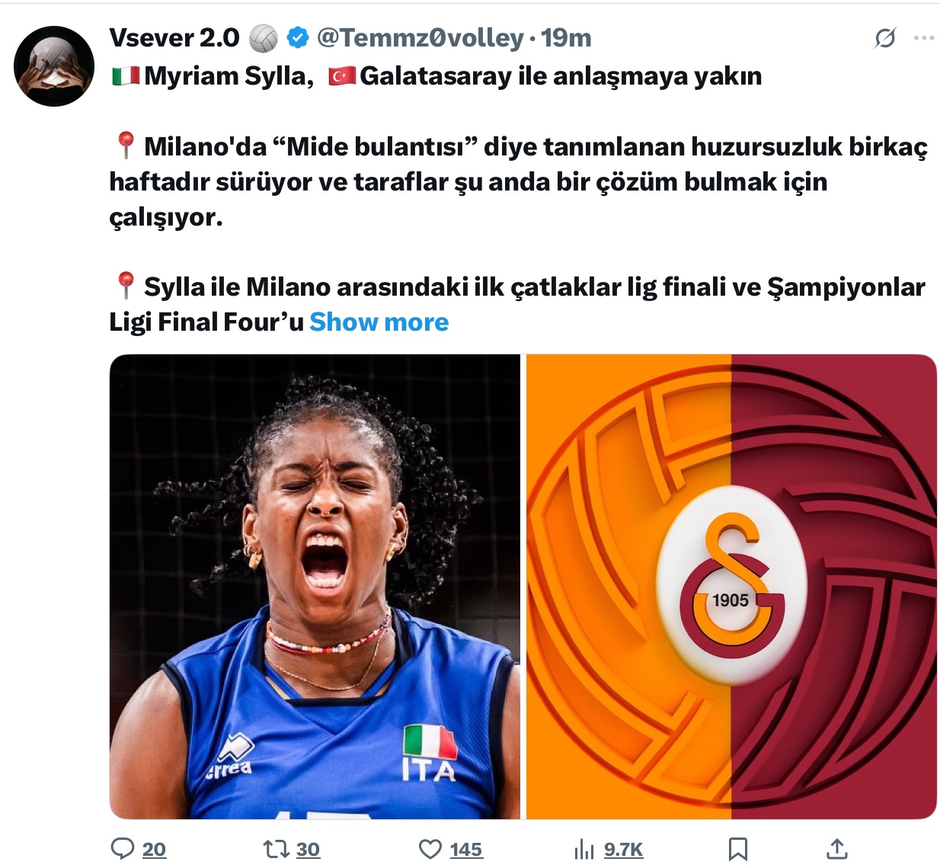Click the 19m timestamp
This screenshot has width=940, height=868.
point(566,37)
